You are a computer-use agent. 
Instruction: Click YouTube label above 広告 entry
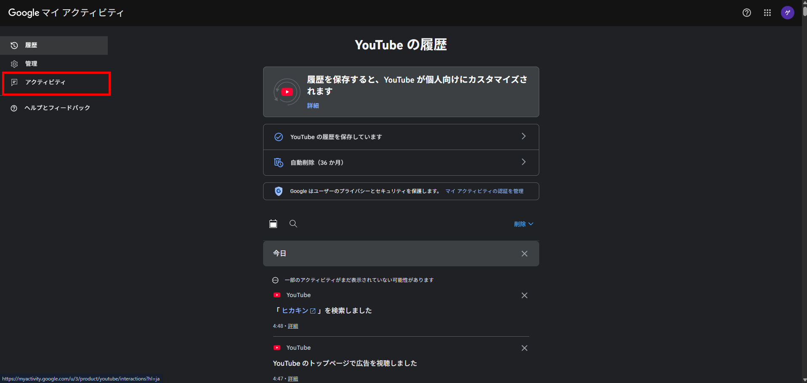click(x=298, y=348)
